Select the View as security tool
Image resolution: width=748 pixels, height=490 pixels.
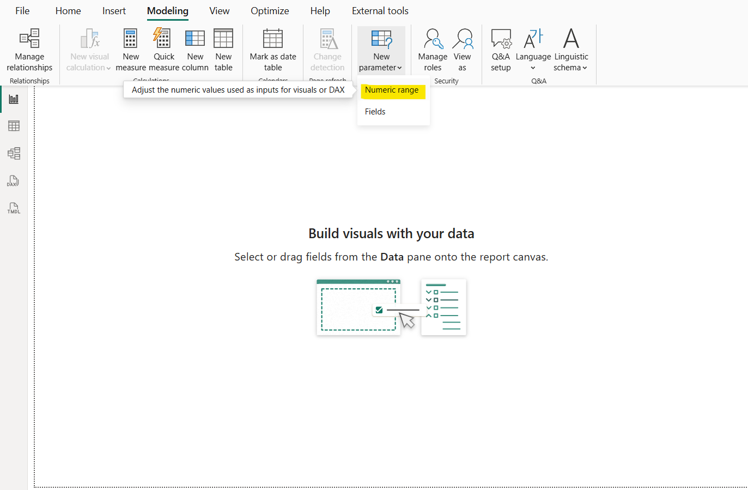[x=463, y=49]
